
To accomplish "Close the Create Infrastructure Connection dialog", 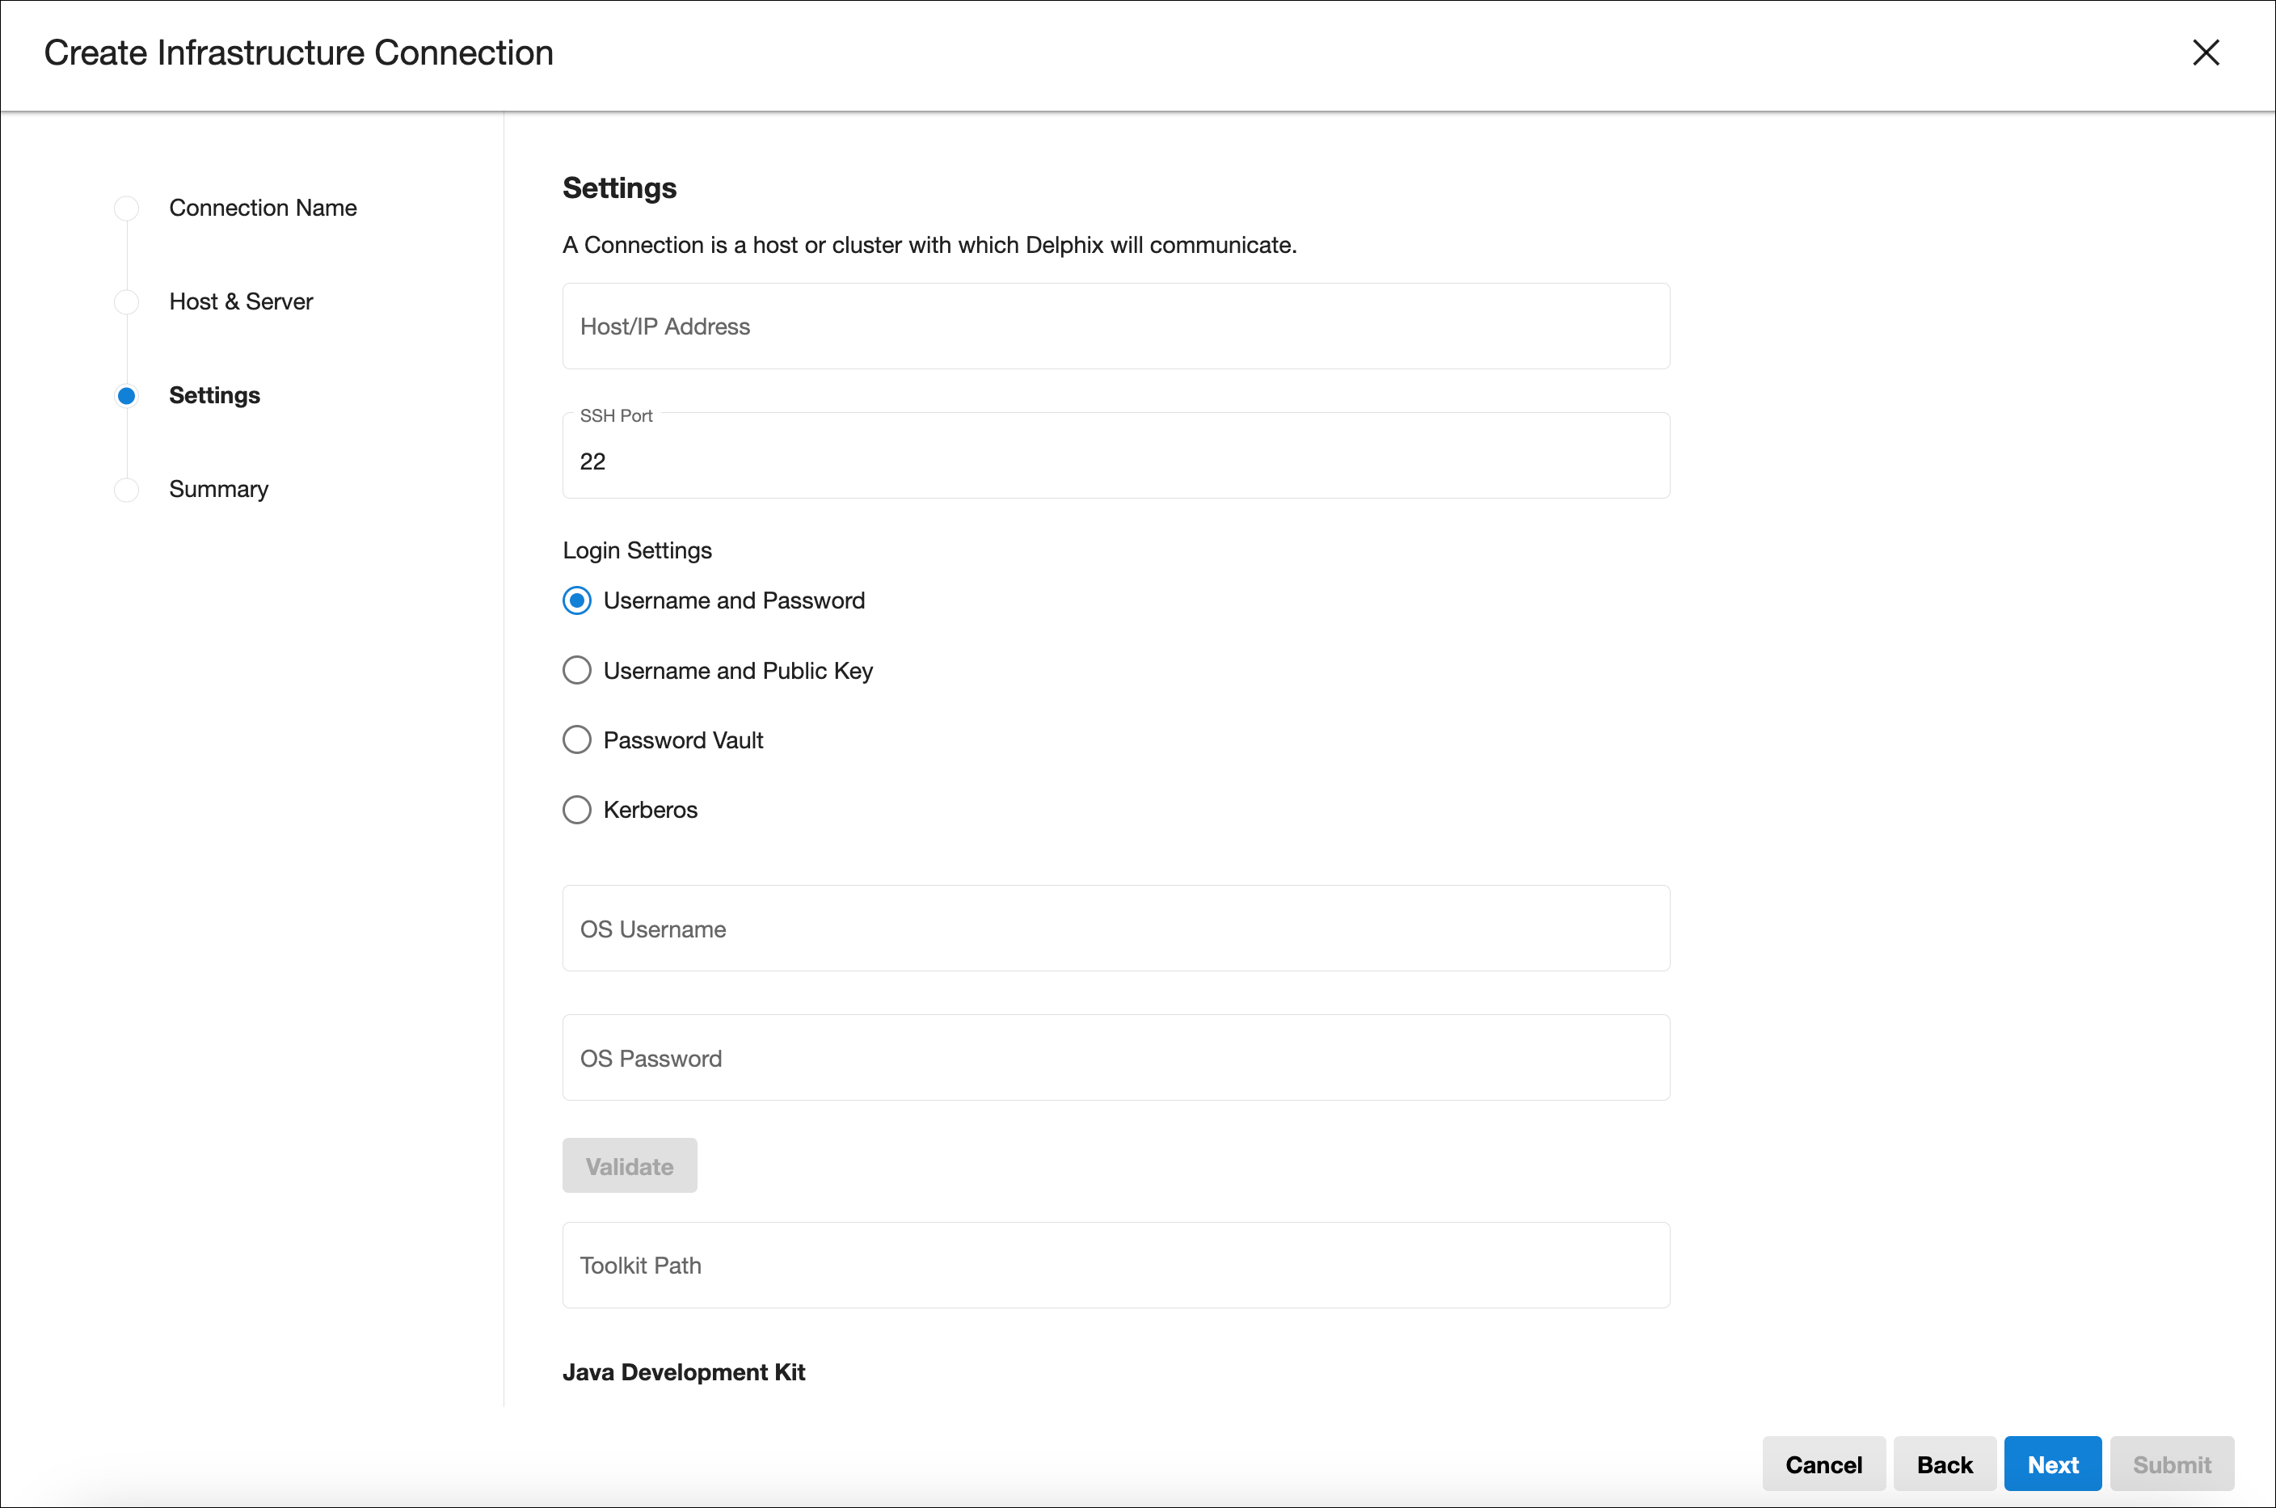I will (x=2205, y=53).
